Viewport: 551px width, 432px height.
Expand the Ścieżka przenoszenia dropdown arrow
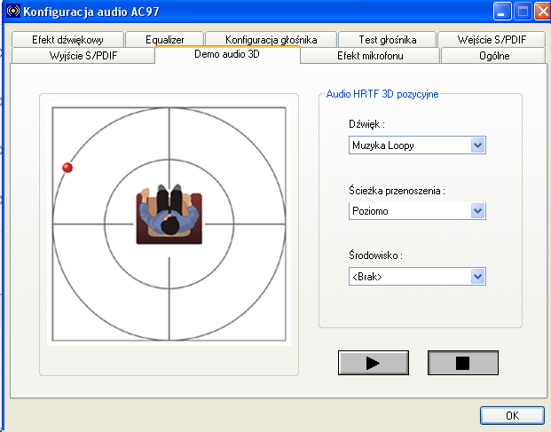[477, 211]
